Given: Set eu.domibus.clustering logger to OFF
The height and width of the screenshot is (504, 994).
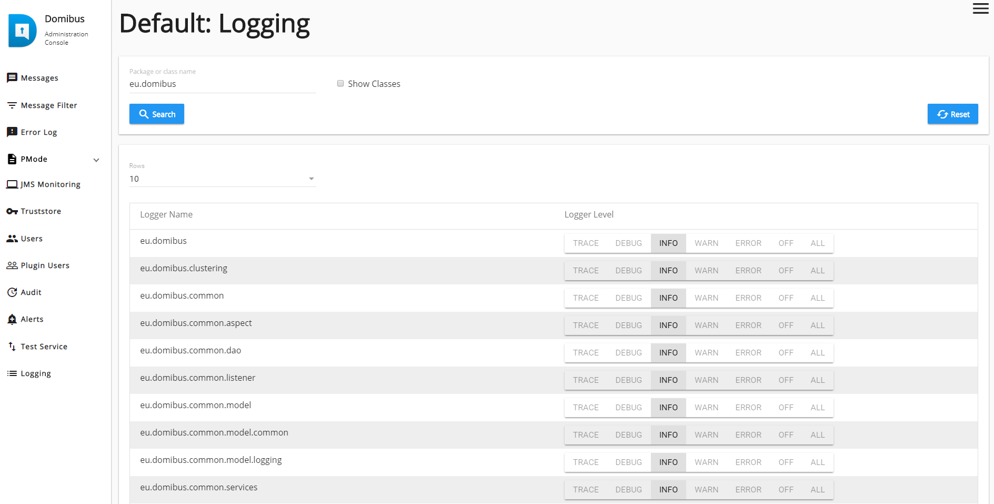Looking at the screenshot, I should click(786, 271).
